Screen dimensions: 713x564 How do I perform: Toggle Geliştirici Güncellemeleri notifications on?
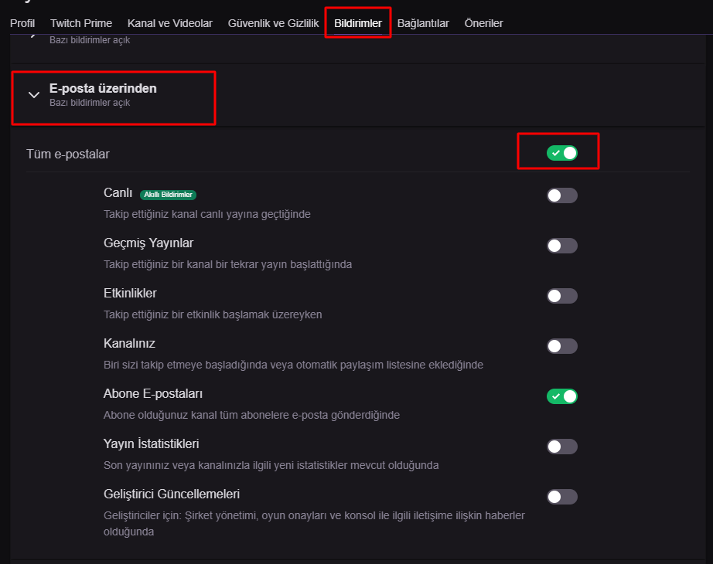[x=562, y=497]
